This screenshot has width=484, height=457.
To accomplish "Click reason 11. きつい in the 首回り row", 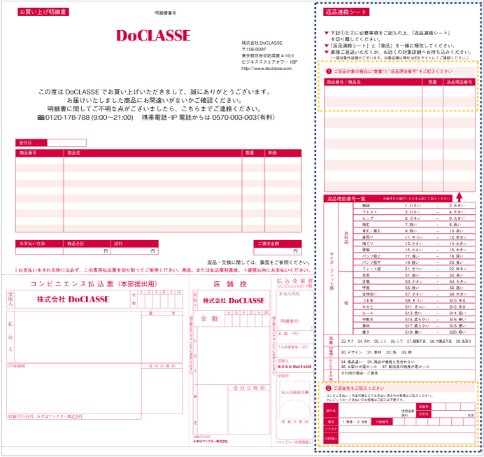I will click(414, 237).
